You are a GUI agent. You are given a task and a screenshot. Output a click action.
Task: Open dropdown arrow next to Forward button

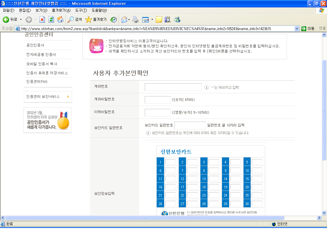[35, 20]
